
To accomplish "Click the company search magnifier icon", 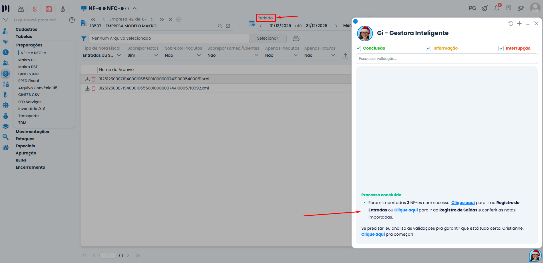I will click(x=220, y=26).
